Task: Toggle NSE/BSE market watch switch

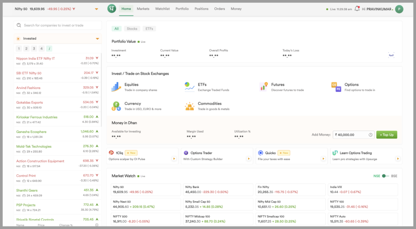Action: pyautogui.click(x=386, y=176)
